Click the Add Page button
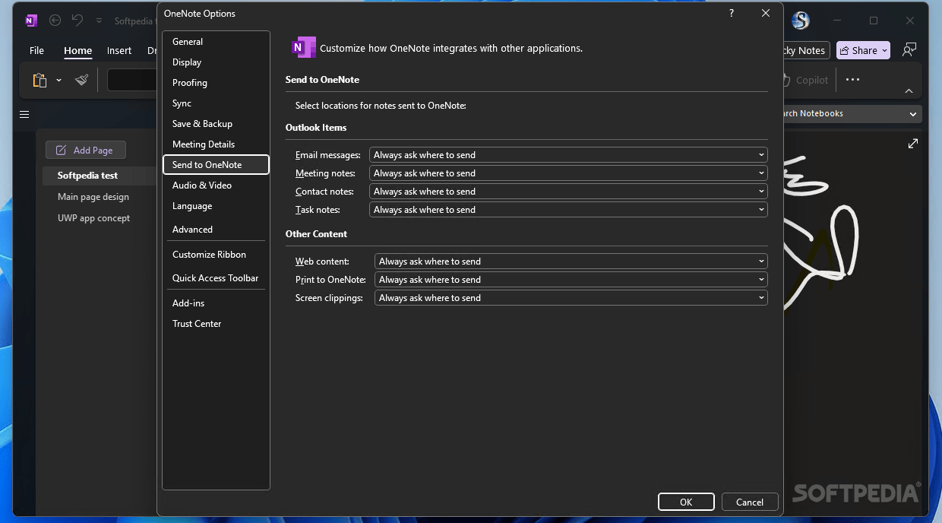942x523 pixels. 85,150
